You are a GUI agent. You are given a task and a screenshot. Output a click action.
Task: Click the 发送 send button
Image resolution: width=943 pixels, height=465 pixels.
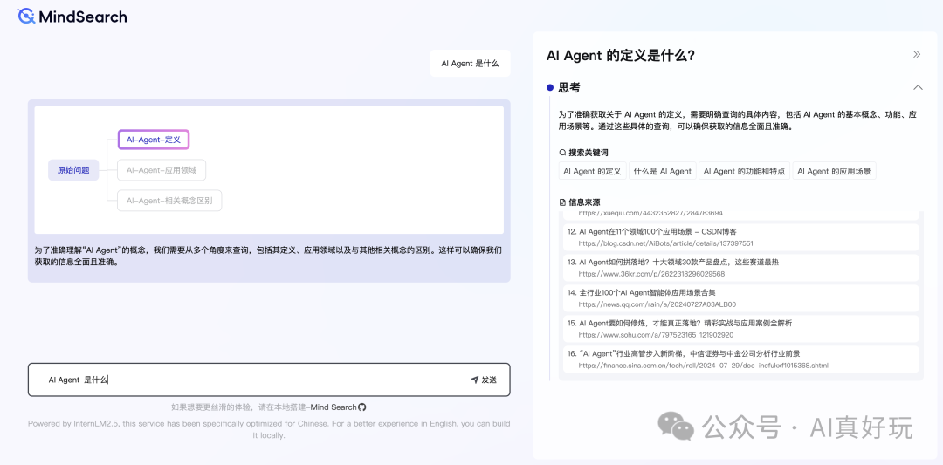coord(484,380)
